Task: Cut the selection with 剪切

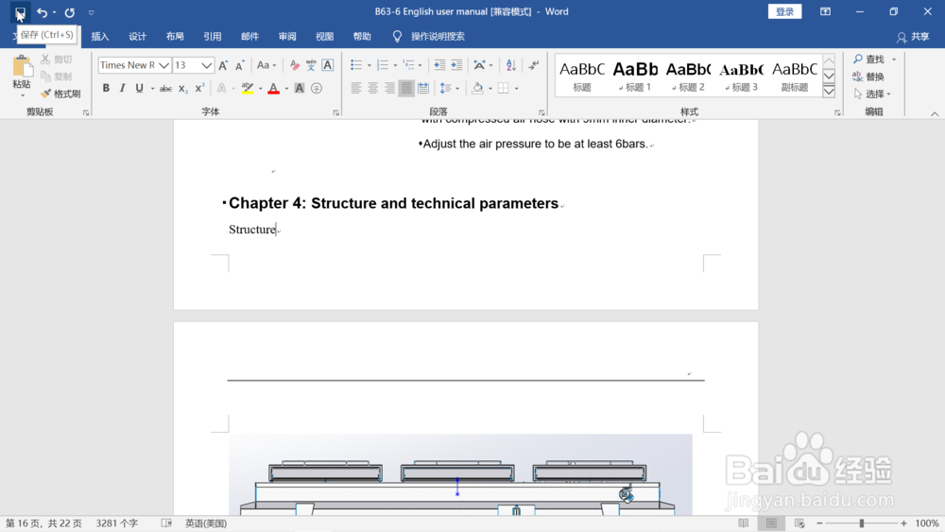Action: tap(56, 59)
